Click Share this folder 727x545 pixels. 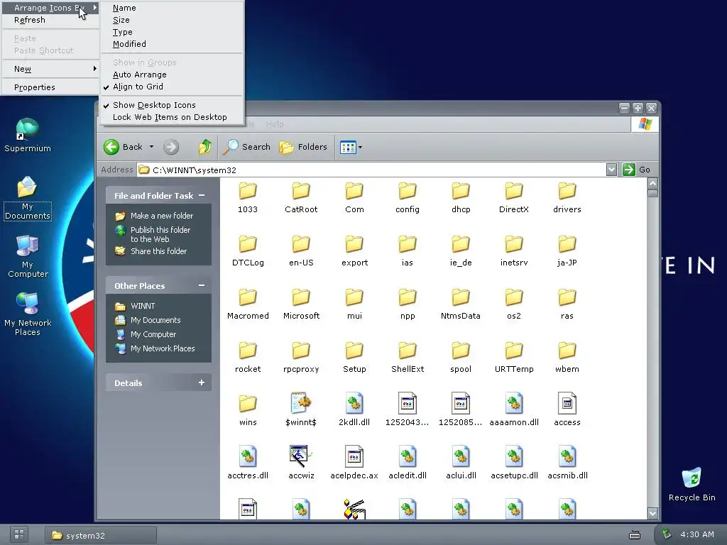pyautogui.click(x=158, y=251)
